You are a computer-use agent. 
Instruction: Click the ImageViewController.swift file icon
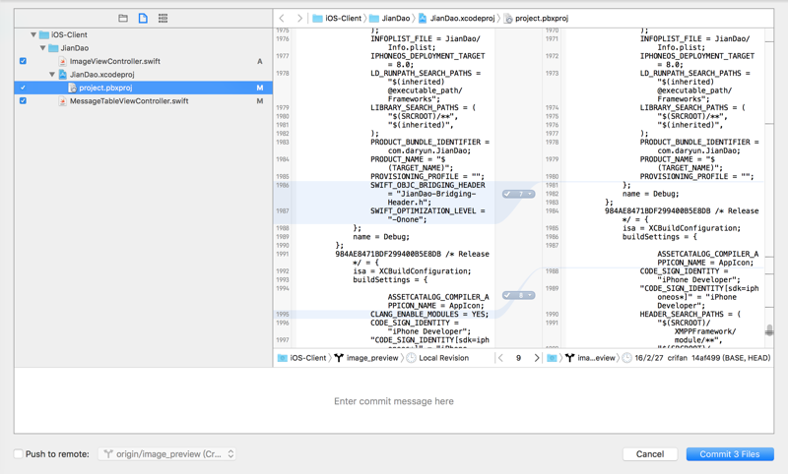(x=62, y=61)
